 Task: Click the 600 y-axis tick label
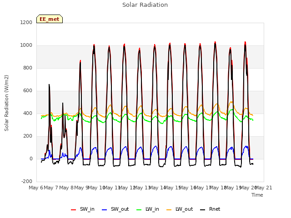(x=28, y=91)
